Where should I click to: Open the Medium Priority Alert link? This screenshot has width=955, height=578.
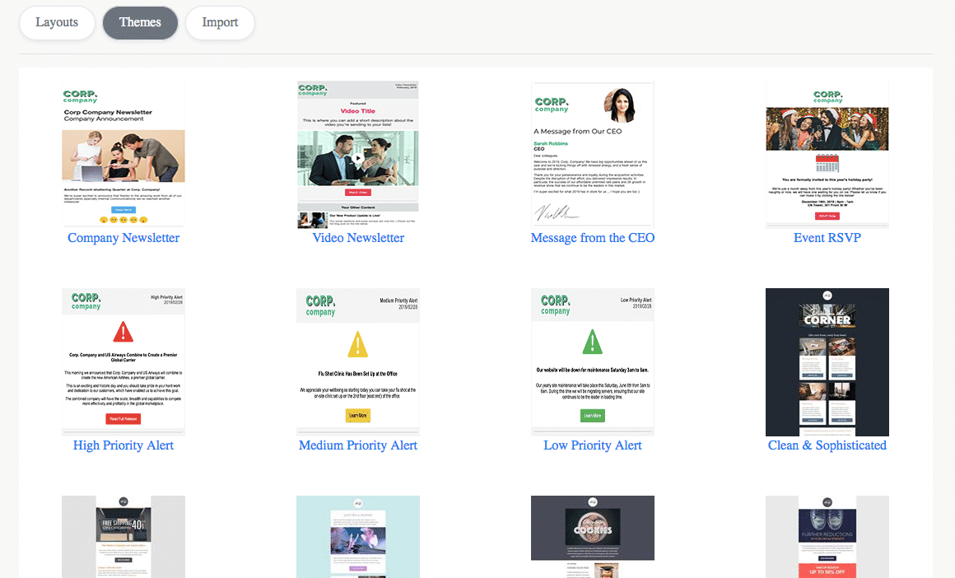pos(357,445)
